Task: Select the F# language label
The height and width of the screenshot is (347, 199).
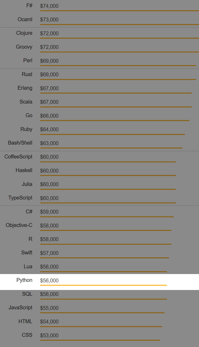Action: 29,5
